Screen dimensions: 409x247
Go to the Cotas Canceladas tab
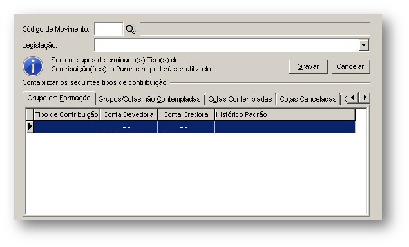[308, 99]
